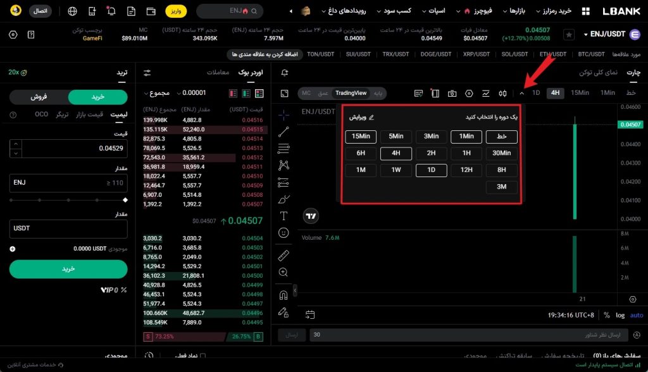This screenshot has width=648, height=372.
Task: Change the 0.00001 price precision dropdown
Action: pos(191,93)
